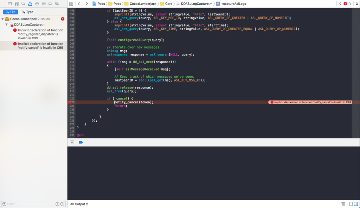Collapse the CocoaLumberjack issues group
The height and width of the screenshot is (208, 360).
tap(2, 19)
